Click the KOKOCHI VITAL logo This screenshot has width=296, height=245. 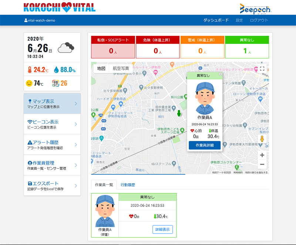(60, 7)
